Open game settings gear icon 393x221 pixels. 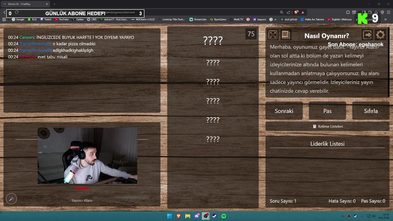[380, 35]
